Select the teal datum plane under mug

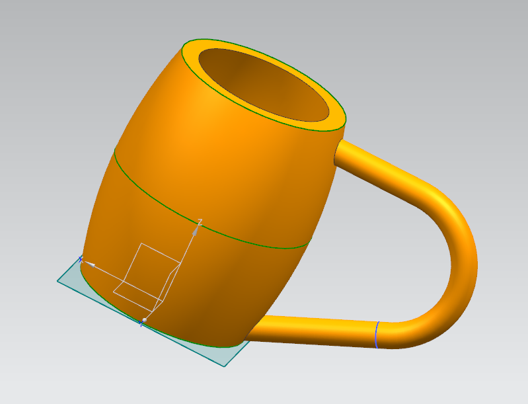71,279
